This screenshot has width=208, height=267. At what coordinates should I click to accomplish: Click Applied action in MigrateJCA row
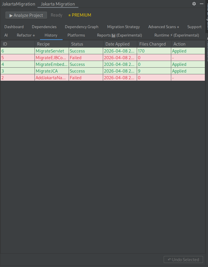pos(188,71)
